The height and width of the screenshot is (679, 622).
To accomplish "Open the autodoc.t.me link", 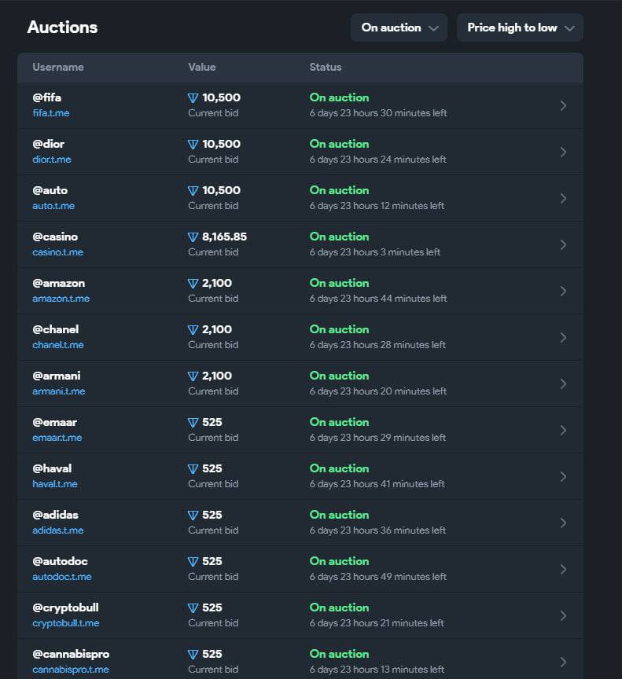I will click(62, 577).
